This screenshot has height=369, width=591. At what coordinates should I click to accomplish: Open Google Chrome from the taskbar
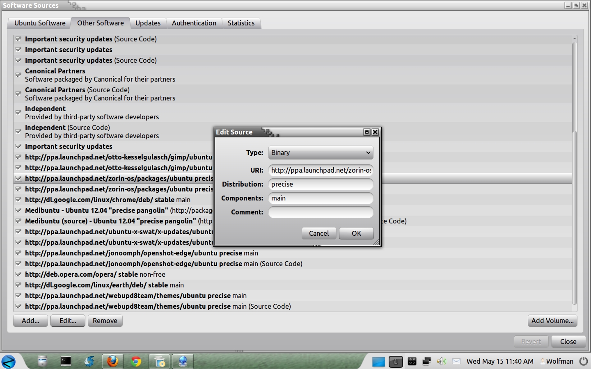click(x=136, y=361)
